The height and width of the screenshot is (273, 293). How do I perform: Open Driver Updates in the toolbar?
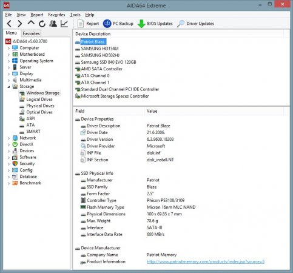point(195,24)
